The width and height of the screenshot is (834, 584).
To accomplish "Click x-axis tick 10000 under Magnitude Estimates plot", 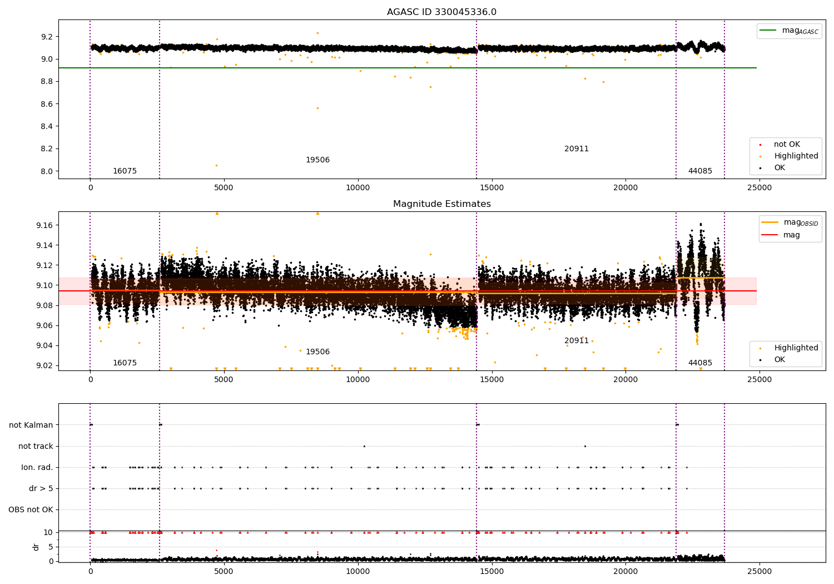I will pyautogui.click(x=358, y=380).
